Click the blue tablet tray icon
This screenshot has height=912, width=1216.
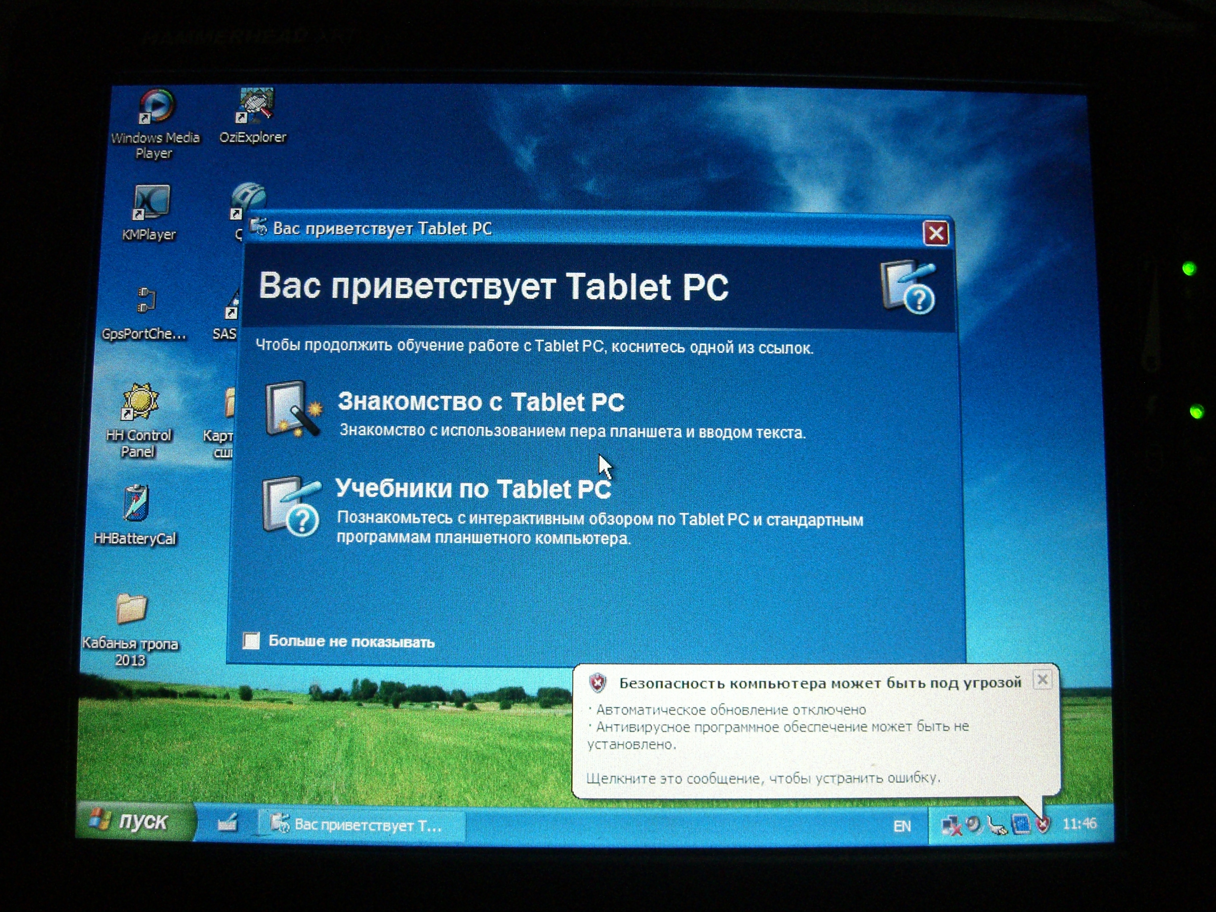click(1021, 824)
